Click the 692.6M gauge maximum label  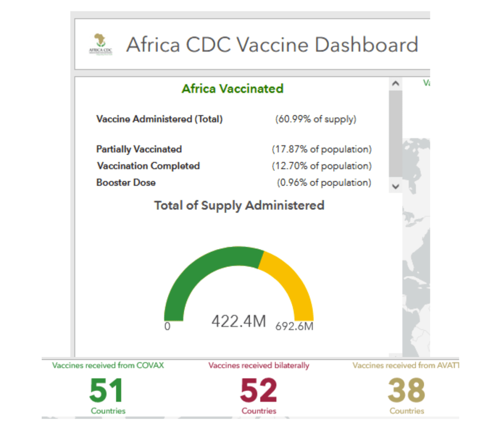(294, 326)
